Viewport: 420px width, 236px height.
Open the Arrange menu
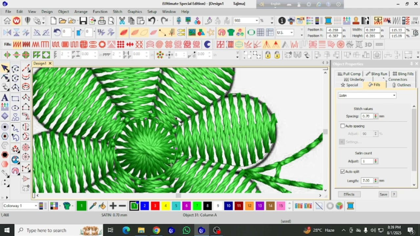pyautogui.click(x=81, y=11)
